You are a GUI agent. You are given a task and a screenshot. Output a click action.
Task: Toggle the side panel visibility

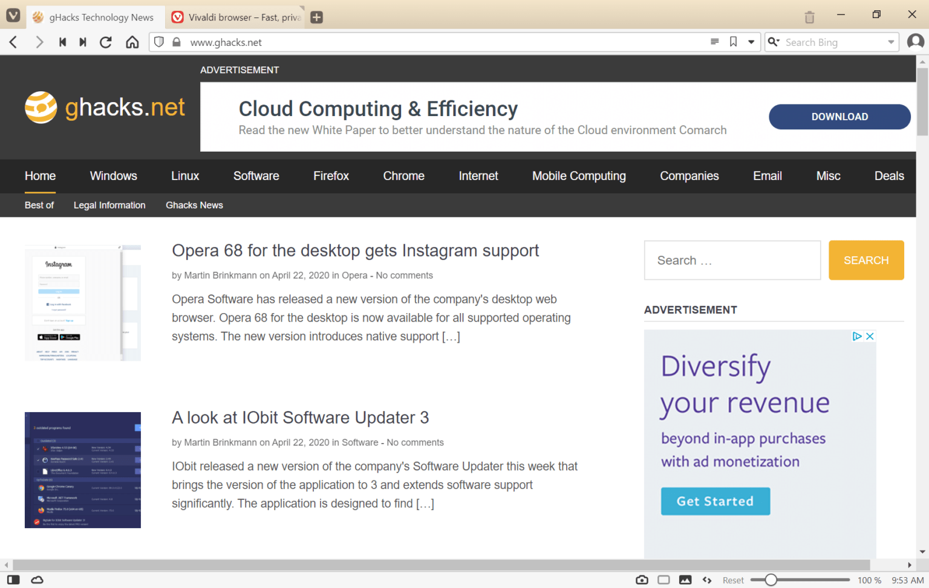(x=13, y=580)
